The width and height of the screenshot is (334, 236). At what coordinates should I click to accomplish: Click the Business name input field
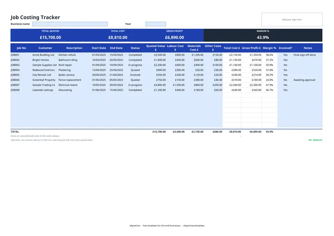tap(70, 24)
